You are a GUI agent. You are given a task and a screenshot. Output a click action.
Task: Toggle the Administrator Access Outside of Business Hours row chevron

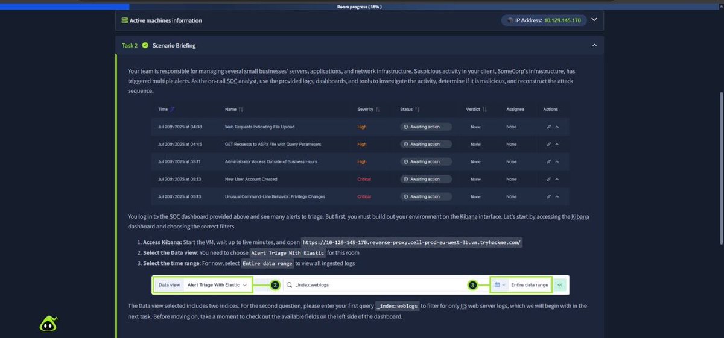[x=557, y=162]
